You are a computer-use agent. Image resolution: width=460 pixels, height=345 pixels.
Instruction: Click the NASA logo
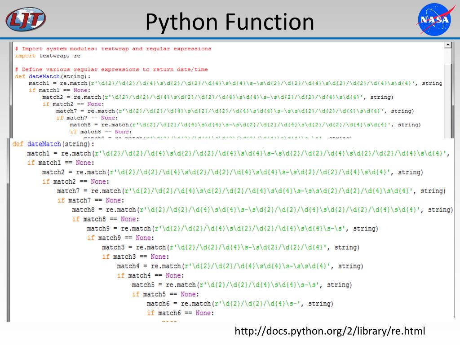point(435,19)
